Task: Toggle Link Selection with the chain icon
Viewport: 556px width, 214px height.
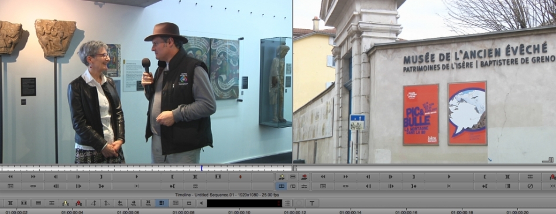Action: [33, 186]
